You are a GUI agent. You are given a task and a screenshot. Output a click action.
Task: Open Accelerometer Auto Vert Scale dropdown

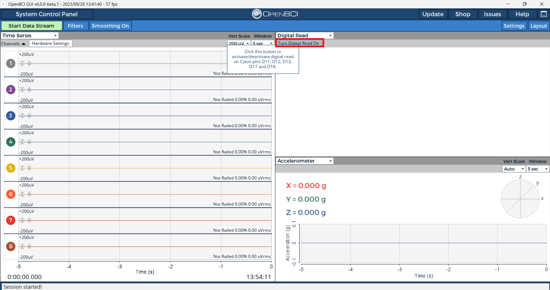(x=514, y=169)
